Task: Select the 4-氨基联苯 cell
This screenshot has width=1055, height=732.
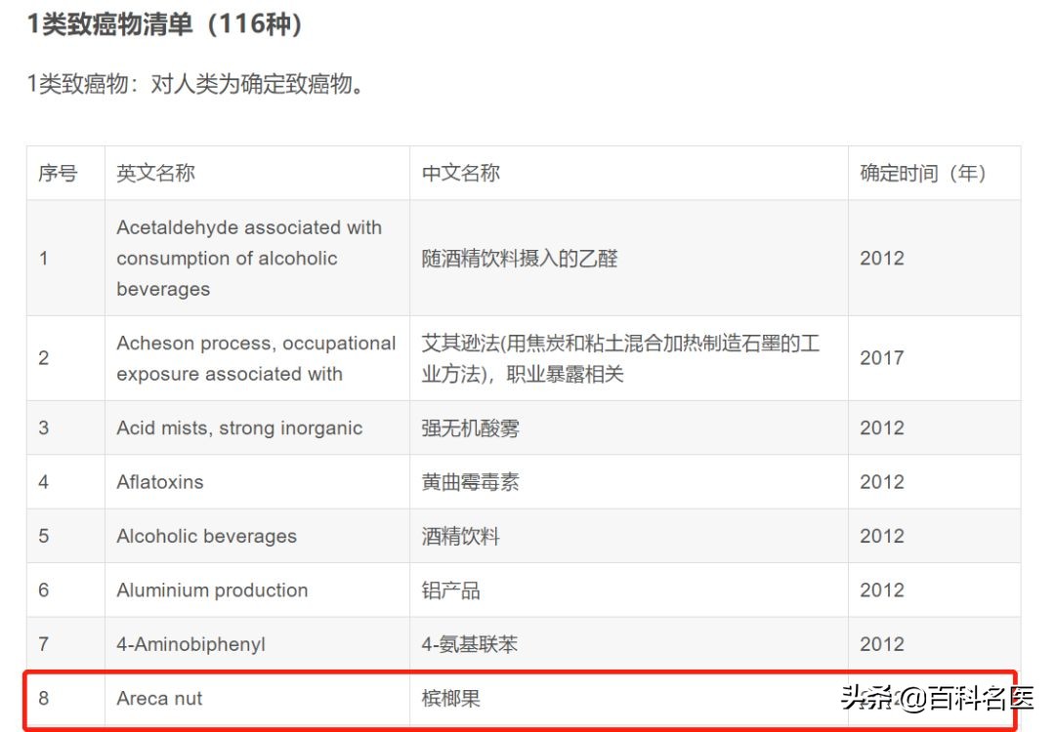Action: coord(468,644)
